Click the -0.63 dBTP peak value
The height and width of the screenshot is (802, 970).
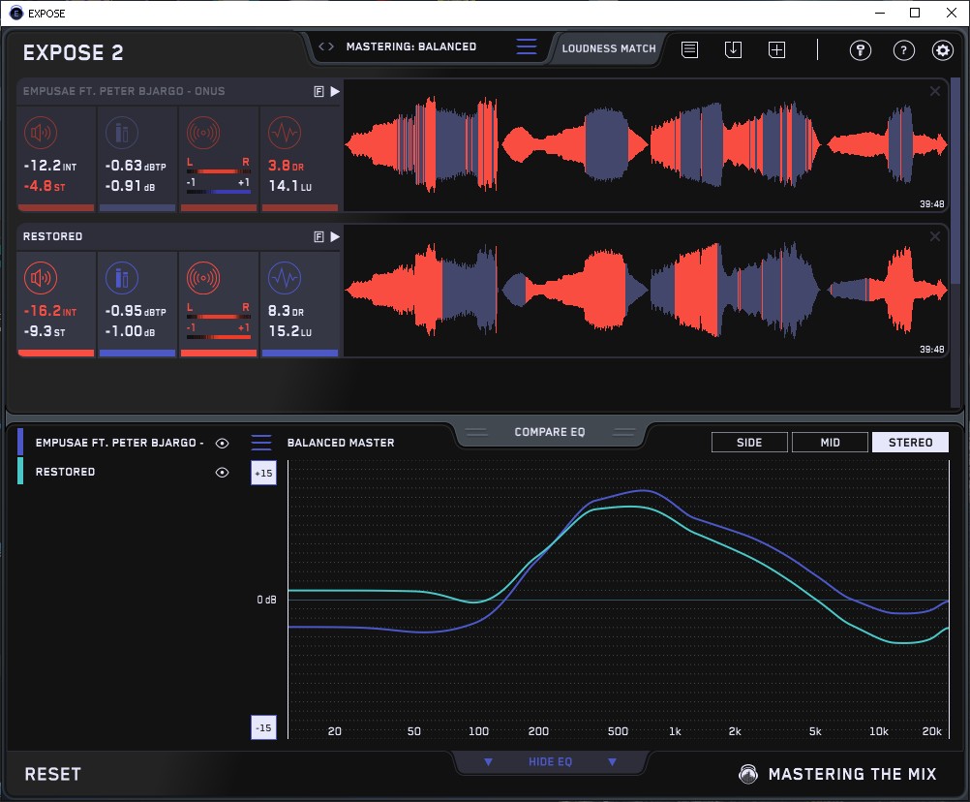136,166
